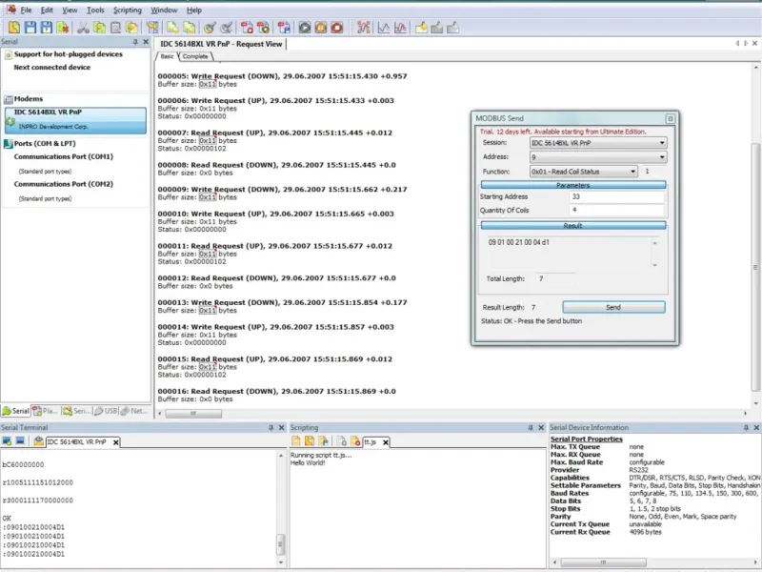Collapse the Result section header
The width and height of the screenshot is (762, 572).
click(x=573, y=226)
